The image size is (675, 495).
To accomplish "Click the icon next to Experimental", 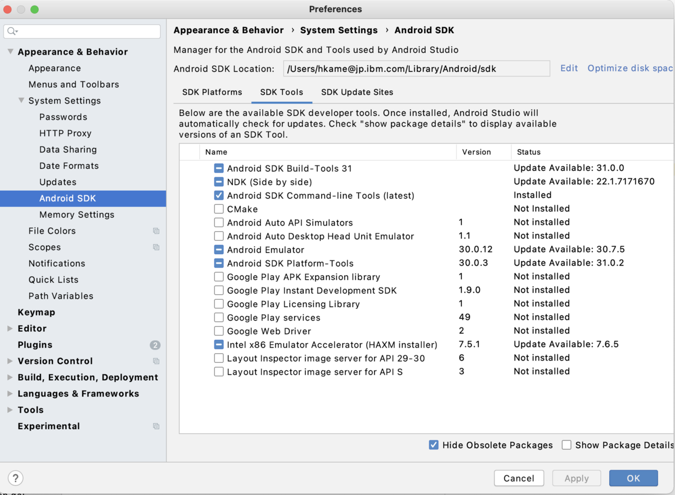I will [x=156, y=426].
